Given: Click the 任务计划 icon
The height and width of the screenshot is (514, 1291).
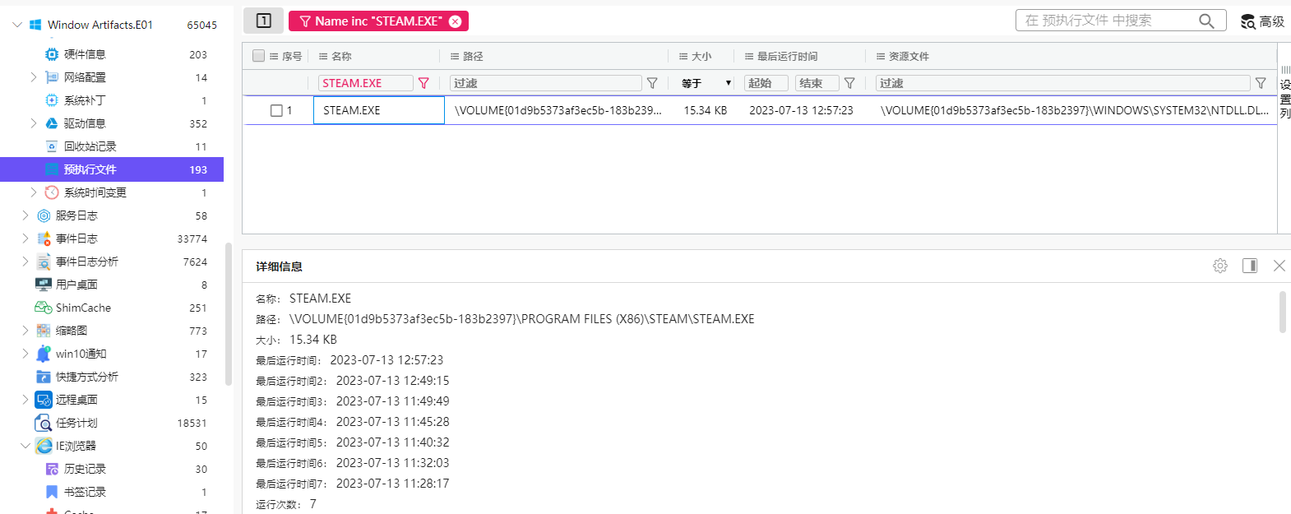Looking at the screenshot, I should (44, 423).
